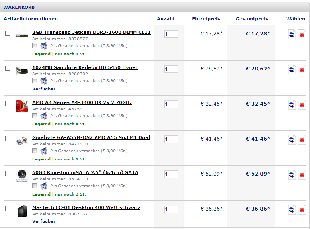Click 'Verfügbar' under Sapphire Radeon
This screenshot has height=229, width=310.
44,89
